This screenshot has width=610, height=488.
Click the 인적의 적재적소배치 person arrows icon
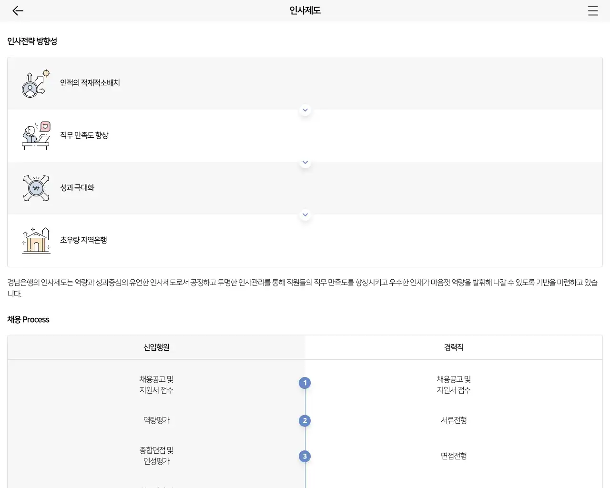(36, 83)
